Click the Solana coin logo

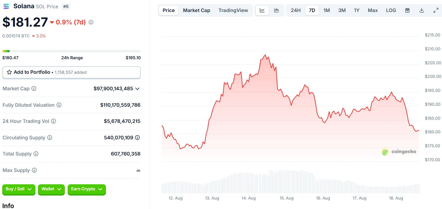(x=6, y=6)
